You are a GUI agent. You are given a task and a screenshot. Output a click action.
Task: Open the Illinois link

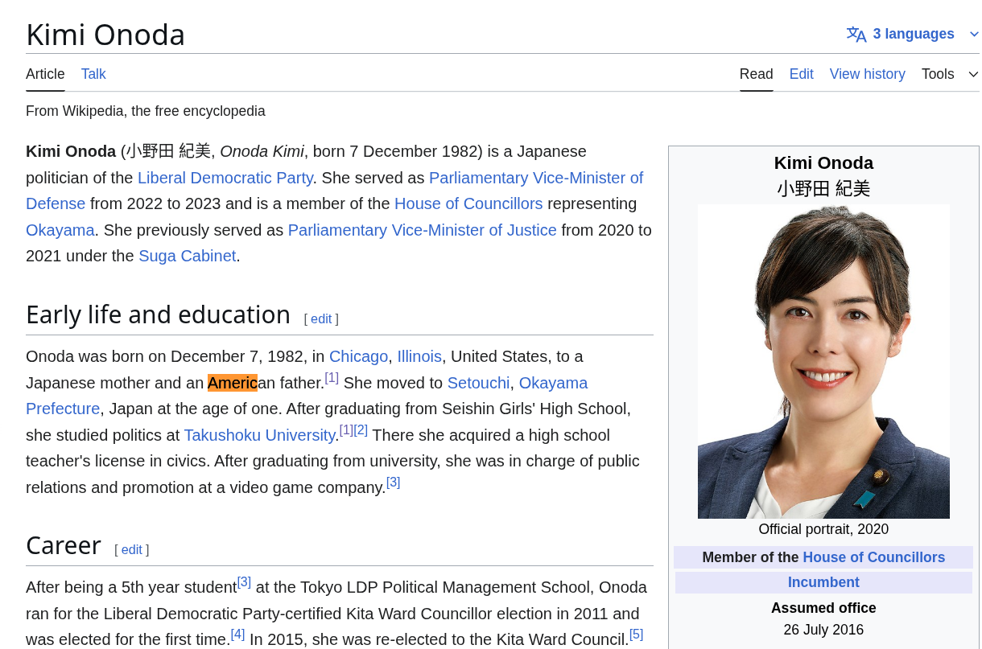pos(419,356)
